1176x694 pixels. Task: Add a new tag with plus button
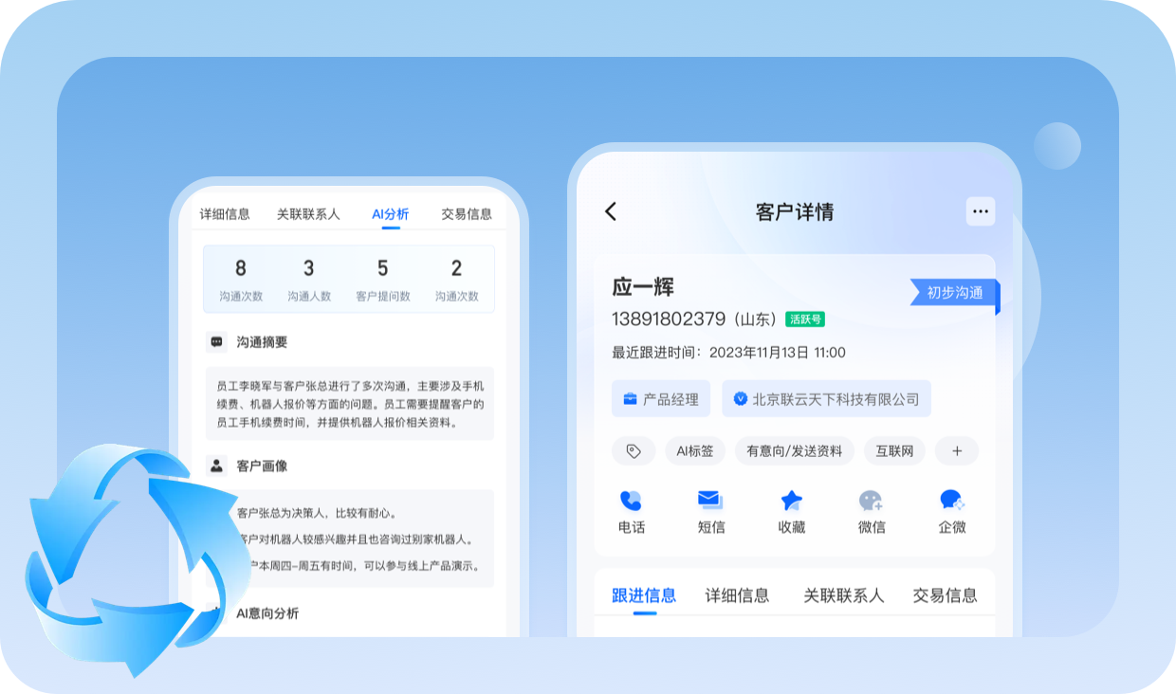(x=956, y=451)
